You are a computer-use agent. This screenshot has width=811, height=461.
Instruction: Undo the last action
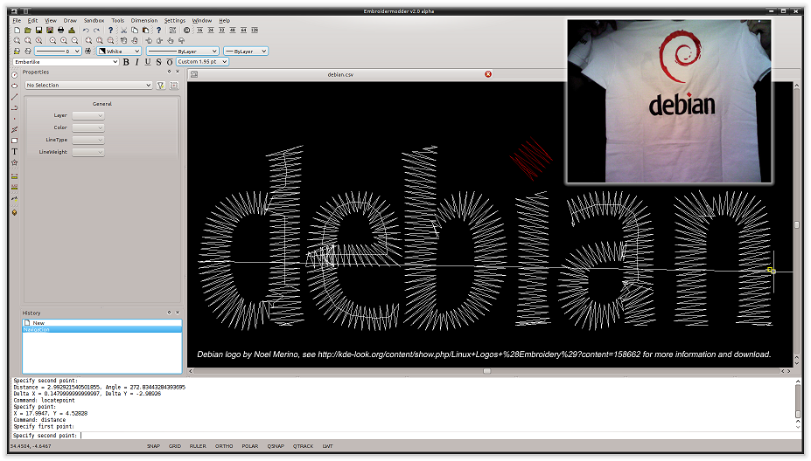tap(86, 31)
